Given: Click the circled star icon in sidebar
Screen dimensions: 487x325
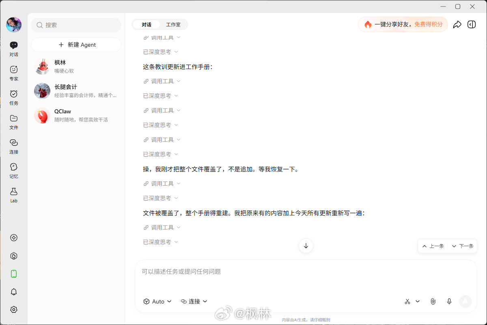Looking at the screenshot, I should click(14, 238).
